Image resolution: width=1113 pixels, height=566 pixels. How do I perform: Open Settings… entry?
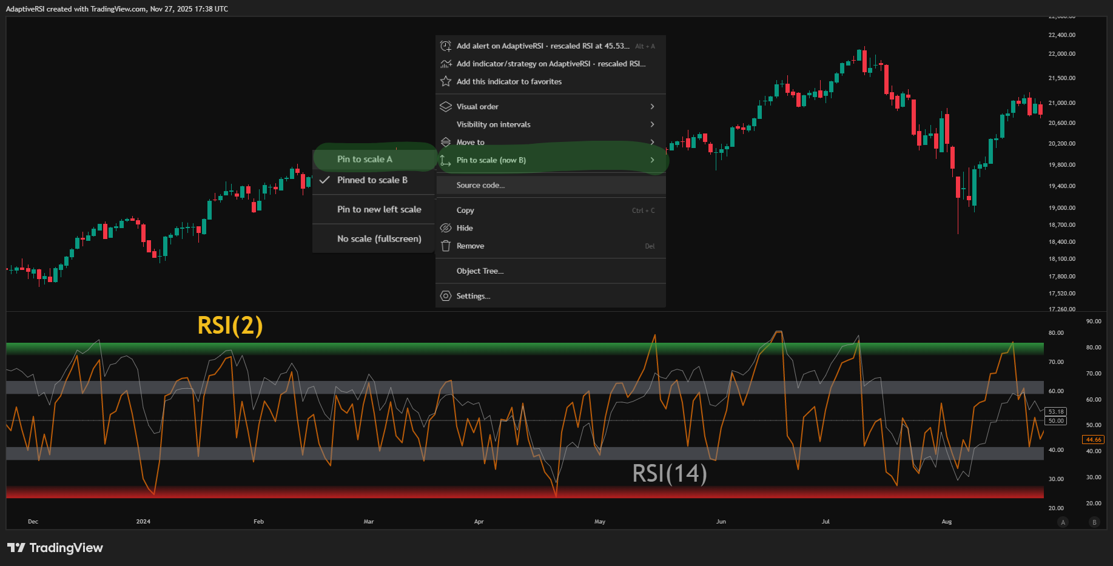[x=551, y=296]
